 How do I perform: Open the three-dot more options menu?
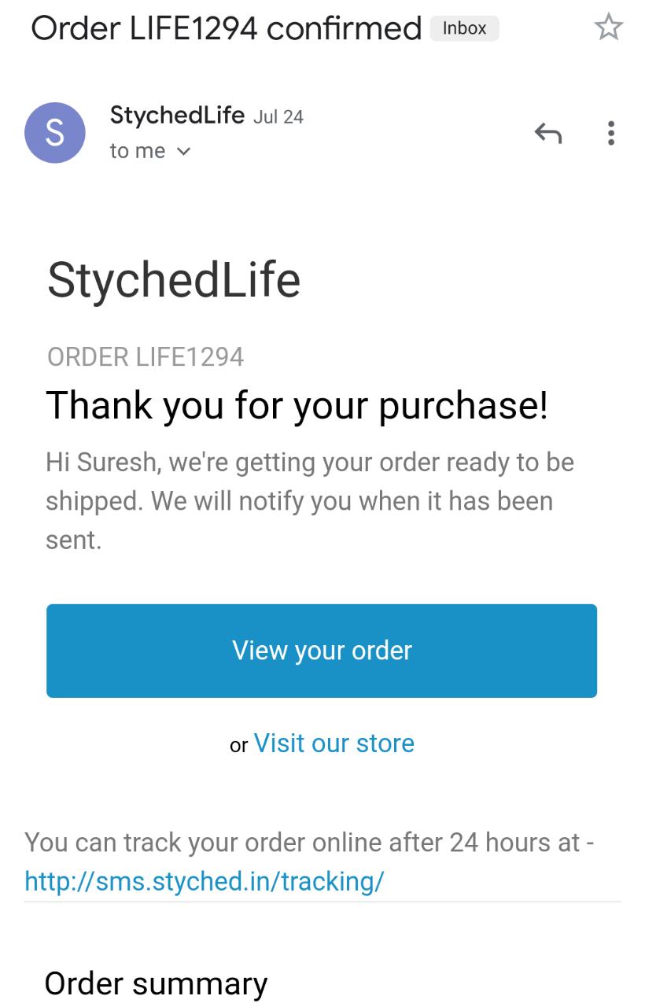coord(611,133)
